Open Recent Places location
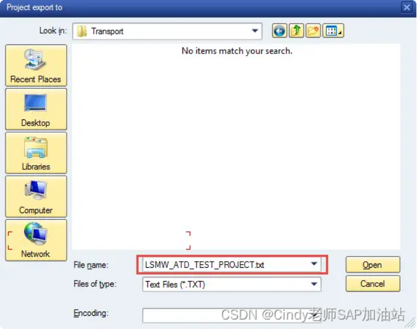The width and height of the screenshot is (417, 329). point(36,65)
